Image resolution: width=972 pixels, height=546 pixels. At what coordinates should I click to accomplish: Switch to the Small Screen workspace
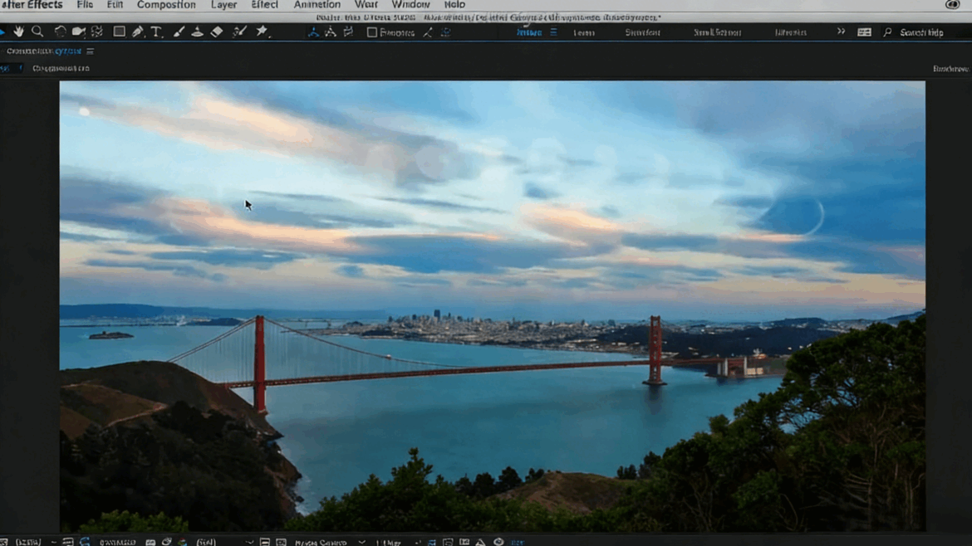(717, 32)
